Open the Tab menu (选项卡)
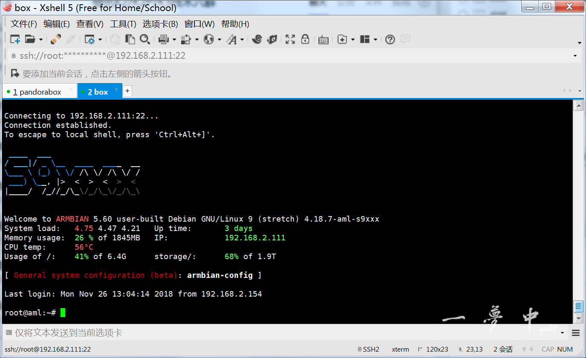 tap(160, 24)
